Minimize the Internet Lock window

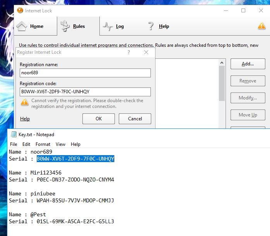pyautogui.click(x=226, y=10)
